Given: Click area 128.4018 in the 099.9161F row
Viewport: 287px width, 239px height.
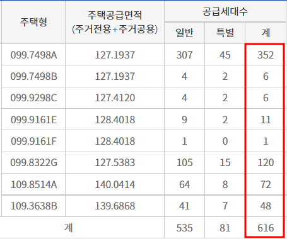Looking at the screenshot, I should coord(115,142).
